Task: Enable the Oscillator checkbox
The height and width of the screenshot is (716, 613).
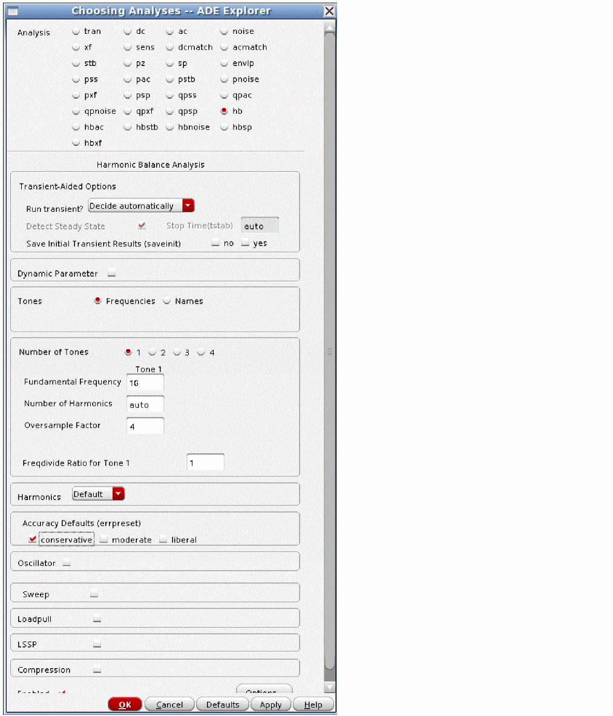Action: click(x=67, y=563)
